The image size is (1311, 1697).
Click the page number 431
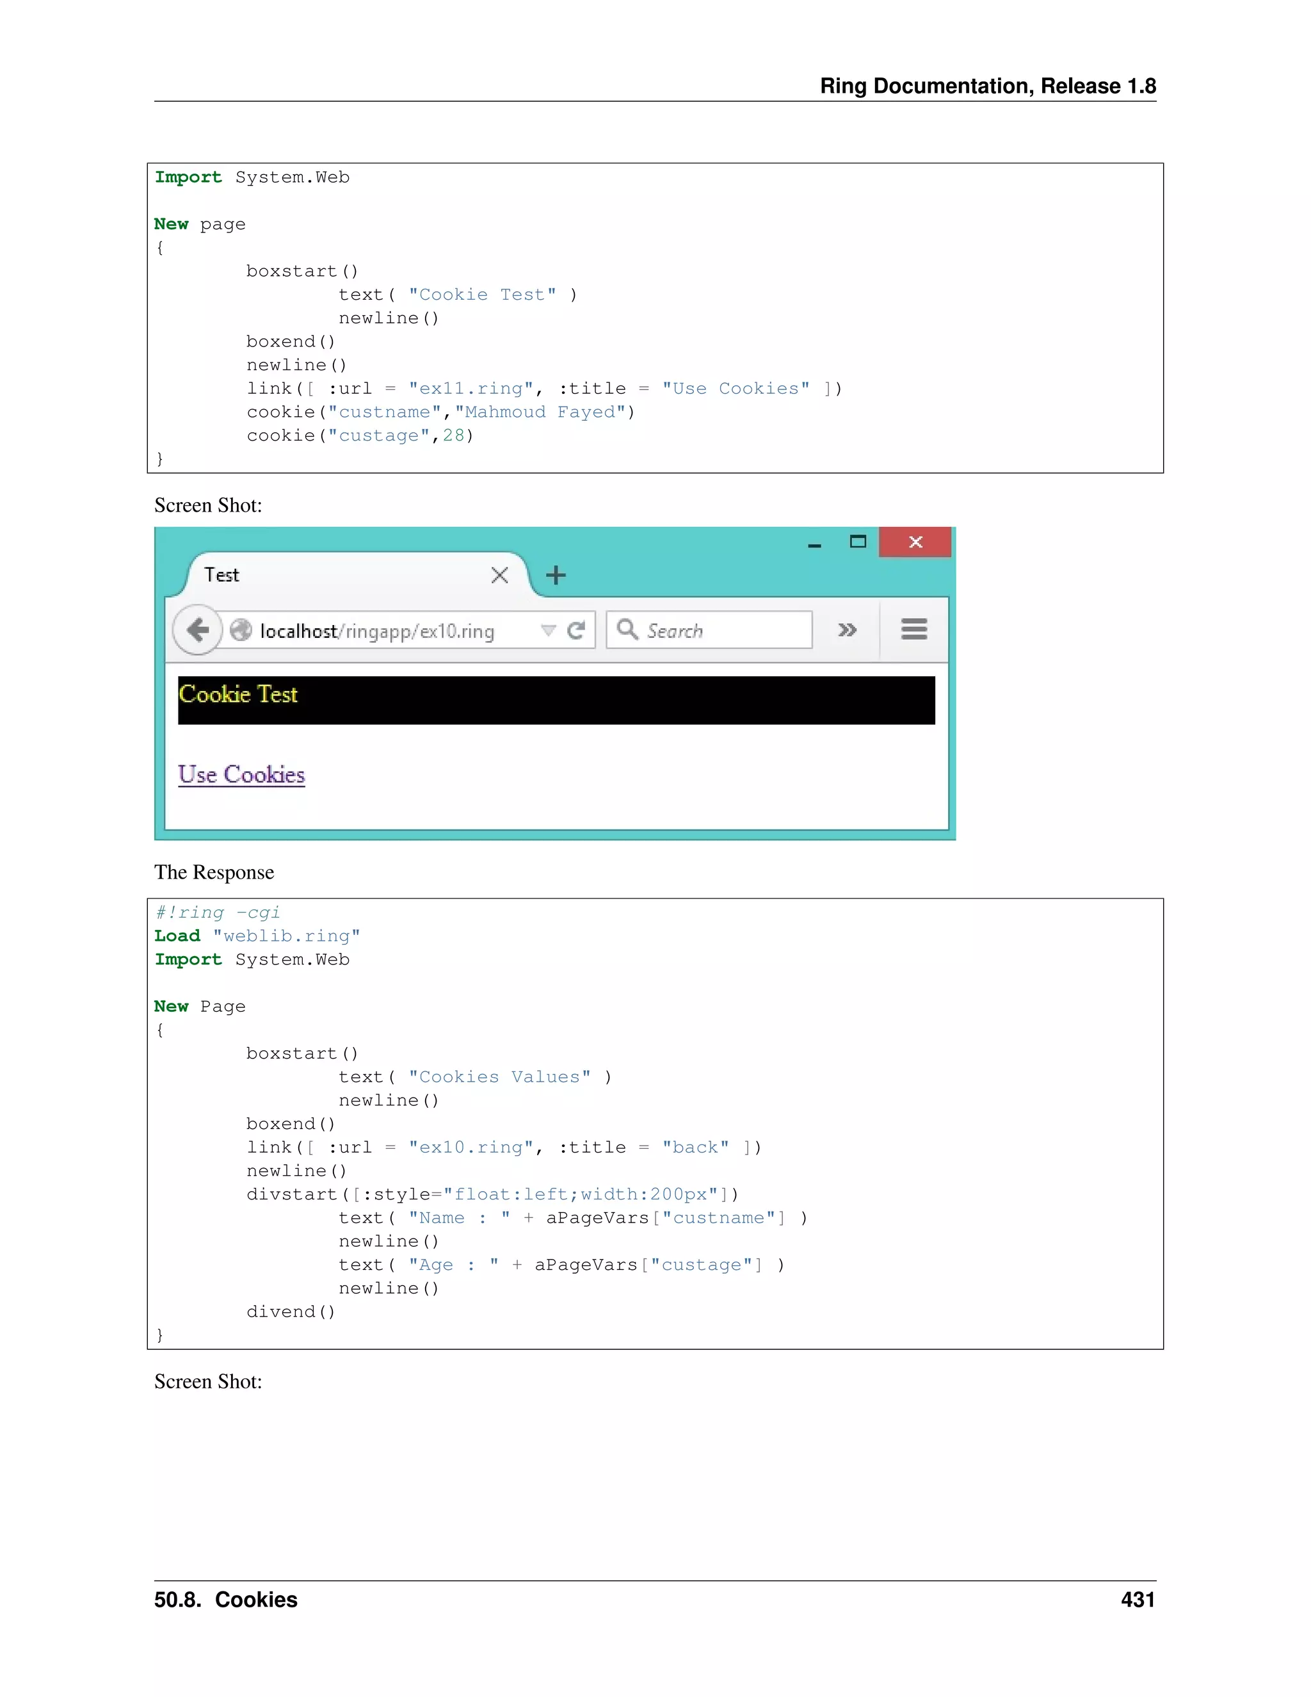tap(1137, 1600)
